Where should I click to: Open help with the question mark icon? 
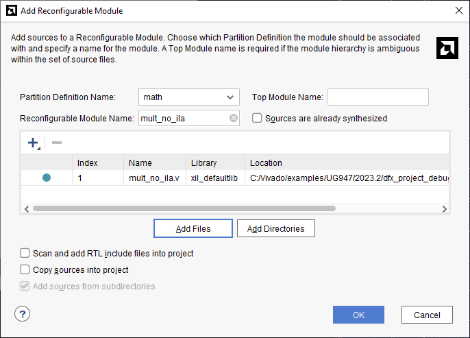tap(23, 314)
